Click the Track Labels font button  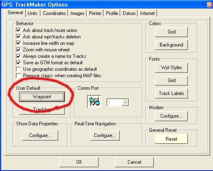[x=171, y=93]
